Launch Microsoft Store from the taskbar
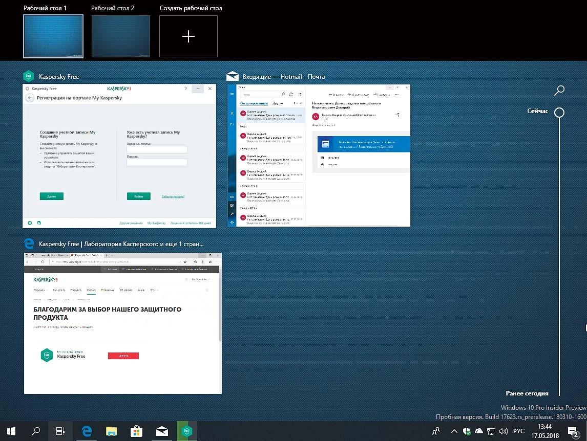Viewport: 587px width, 441px height. coord(136,431)
